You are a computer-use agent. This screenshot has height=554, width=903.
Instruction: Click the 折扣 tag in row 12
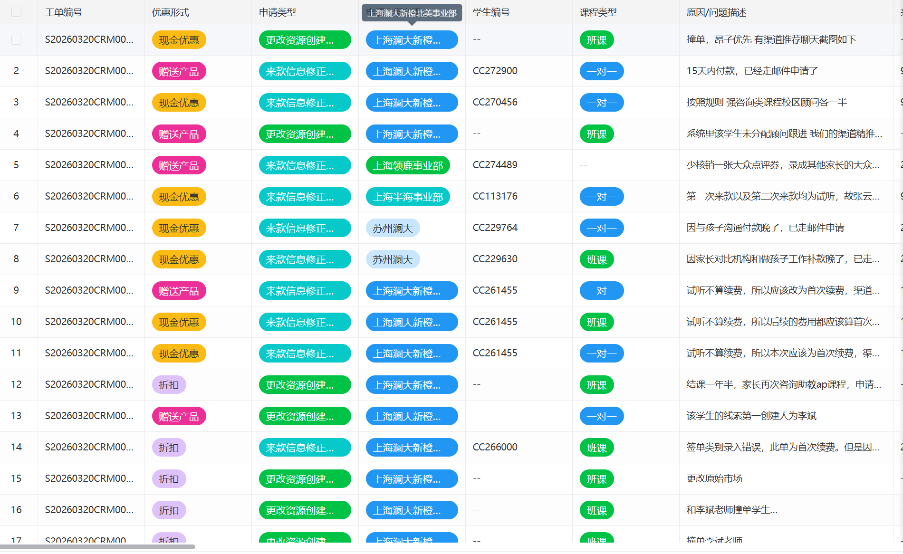[169, 385]
